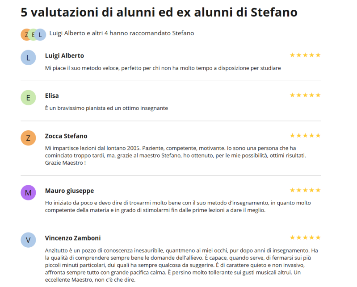Select the Zocca Stefano reviewer name
The image size is (357, 287).
[x=66, y=136]
